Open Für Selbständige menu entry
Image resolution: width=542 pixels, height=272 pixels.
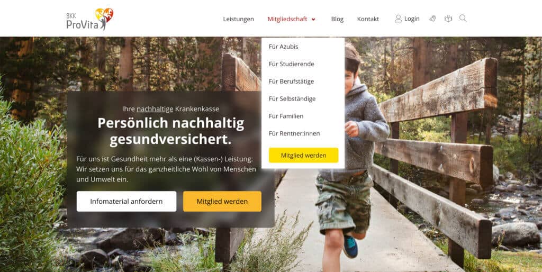[x=292, y=99]
